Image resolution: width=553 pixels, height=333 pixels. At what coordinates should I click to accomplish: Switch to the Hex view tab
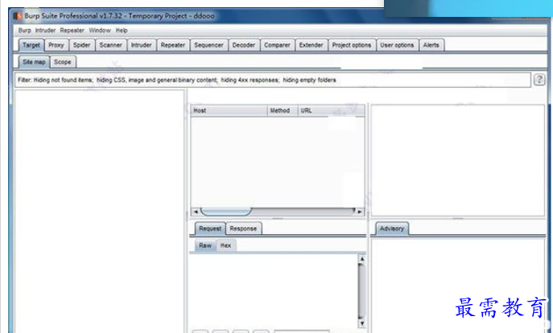225,245
